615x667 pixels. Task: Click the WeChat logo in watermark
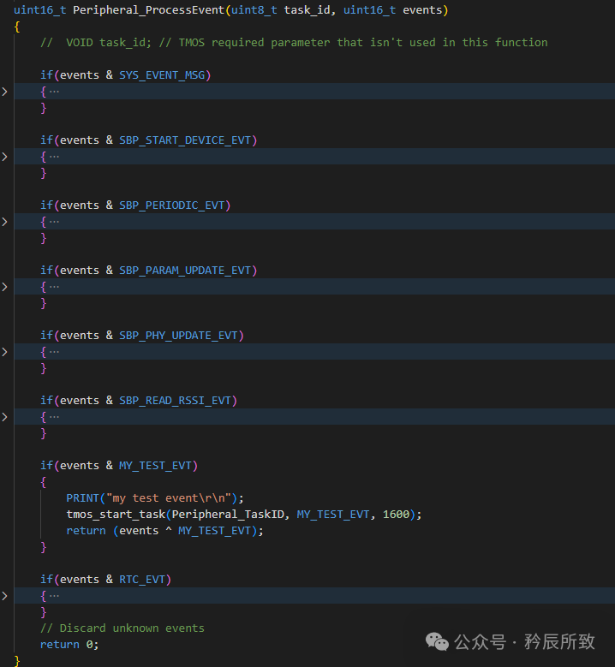pyautogui.click(x=437, y=641)
